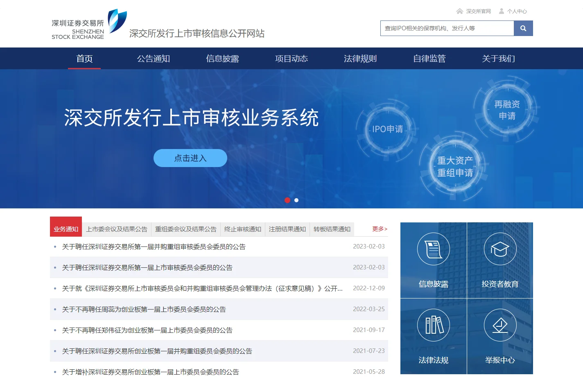Open 第一届上市审核委员会委员 announcement

[147, 268]
